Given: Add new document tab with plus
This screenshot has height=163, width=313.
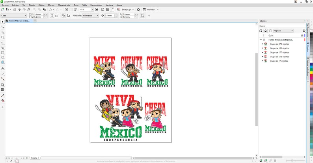Looking at the screenshot, I should point(35,21).
